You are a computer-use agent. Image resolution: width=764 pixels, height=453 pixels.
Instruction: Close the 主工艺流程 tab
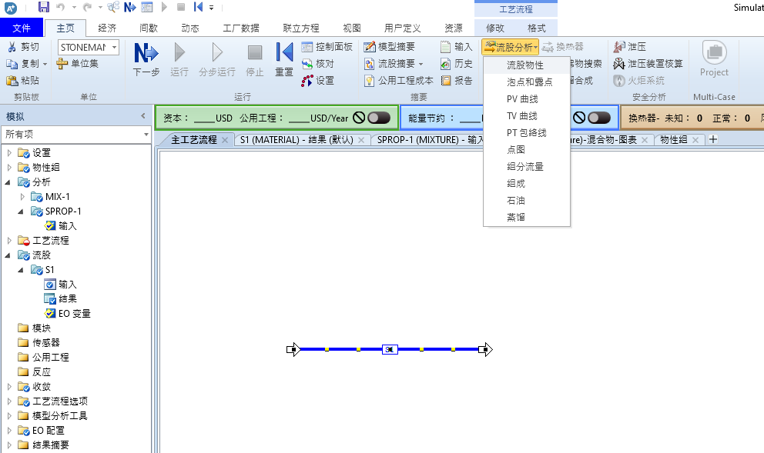coord(225,140)
